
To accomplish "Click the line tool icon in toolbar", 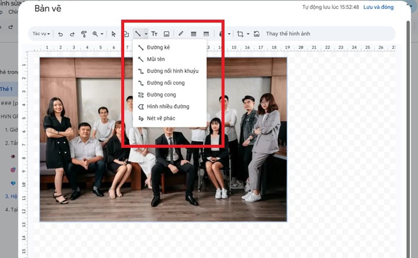I will pyautogui.click(x=138, y=34).
